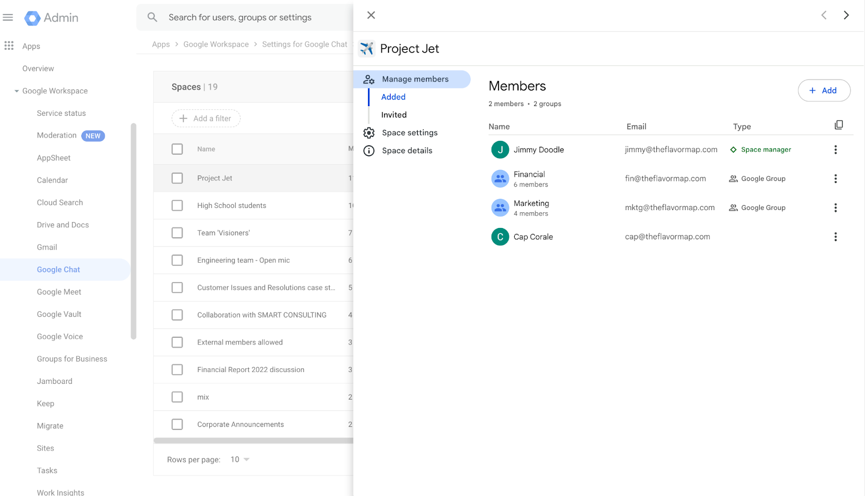867x496 pixels.
Task: Check the mix row checkbox
Action: click(x=177, y=397)
